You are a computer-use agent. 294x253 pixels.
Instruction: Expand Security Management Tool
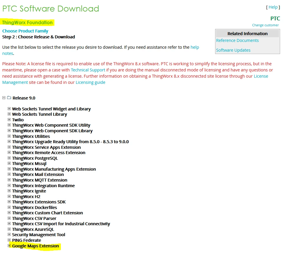[9, 234]
